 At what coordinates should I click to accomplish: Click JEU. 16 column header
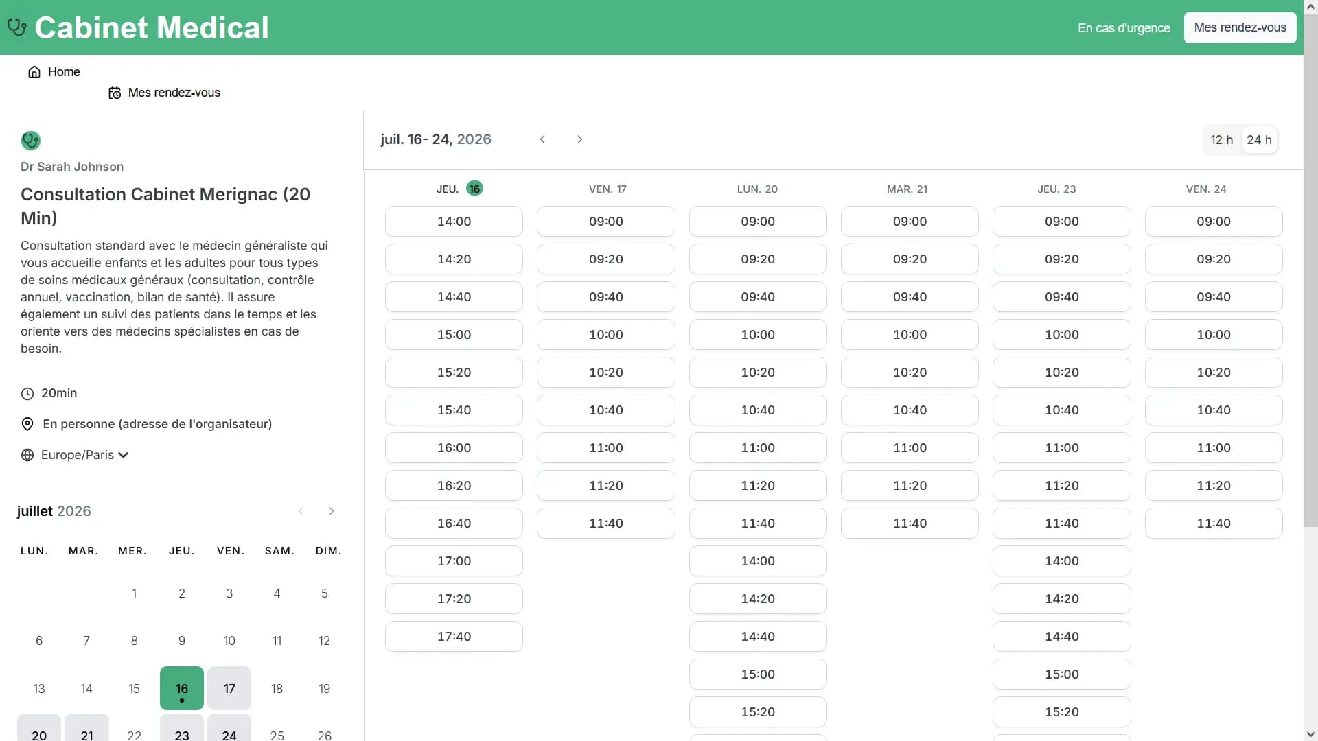pos(459,189)
